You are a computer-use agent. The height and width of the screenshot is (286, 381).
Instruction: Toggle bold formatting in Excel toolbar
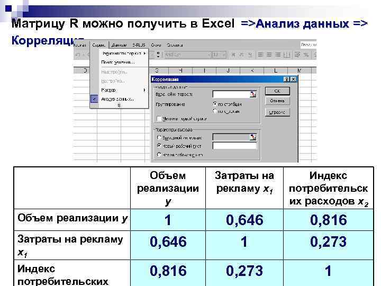pyautogui.click(x=233, y=55)
